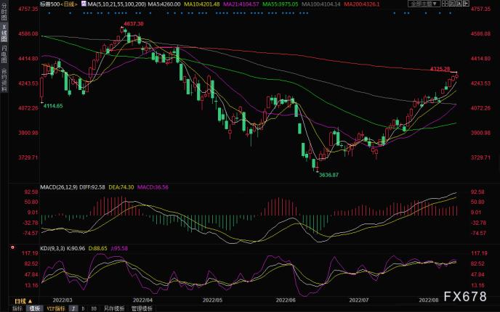
Task: Click the 管理模板 button
Action: pos(141,308)
